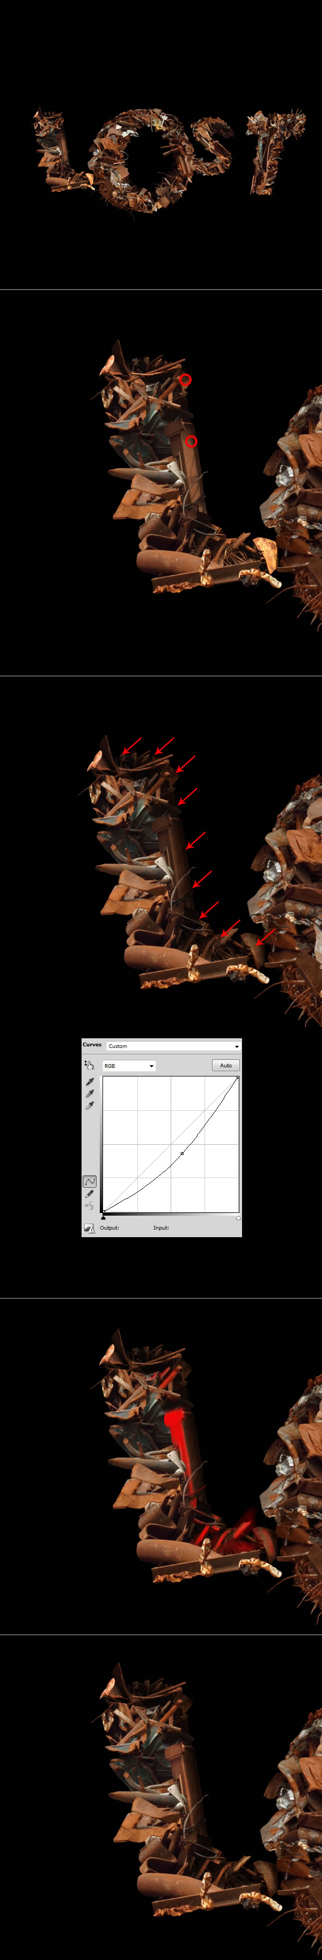Click the smooth curve icon
Image resolution: width=322 pixels, height=1960 pixels.
click(x=90, y=1206)
